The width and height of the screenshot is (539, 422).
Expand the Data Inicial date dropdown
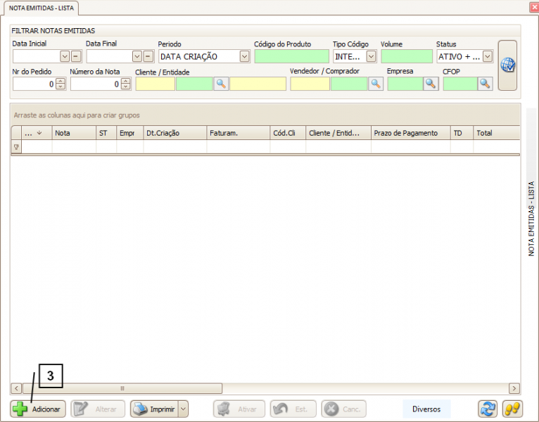pos(65,56)
